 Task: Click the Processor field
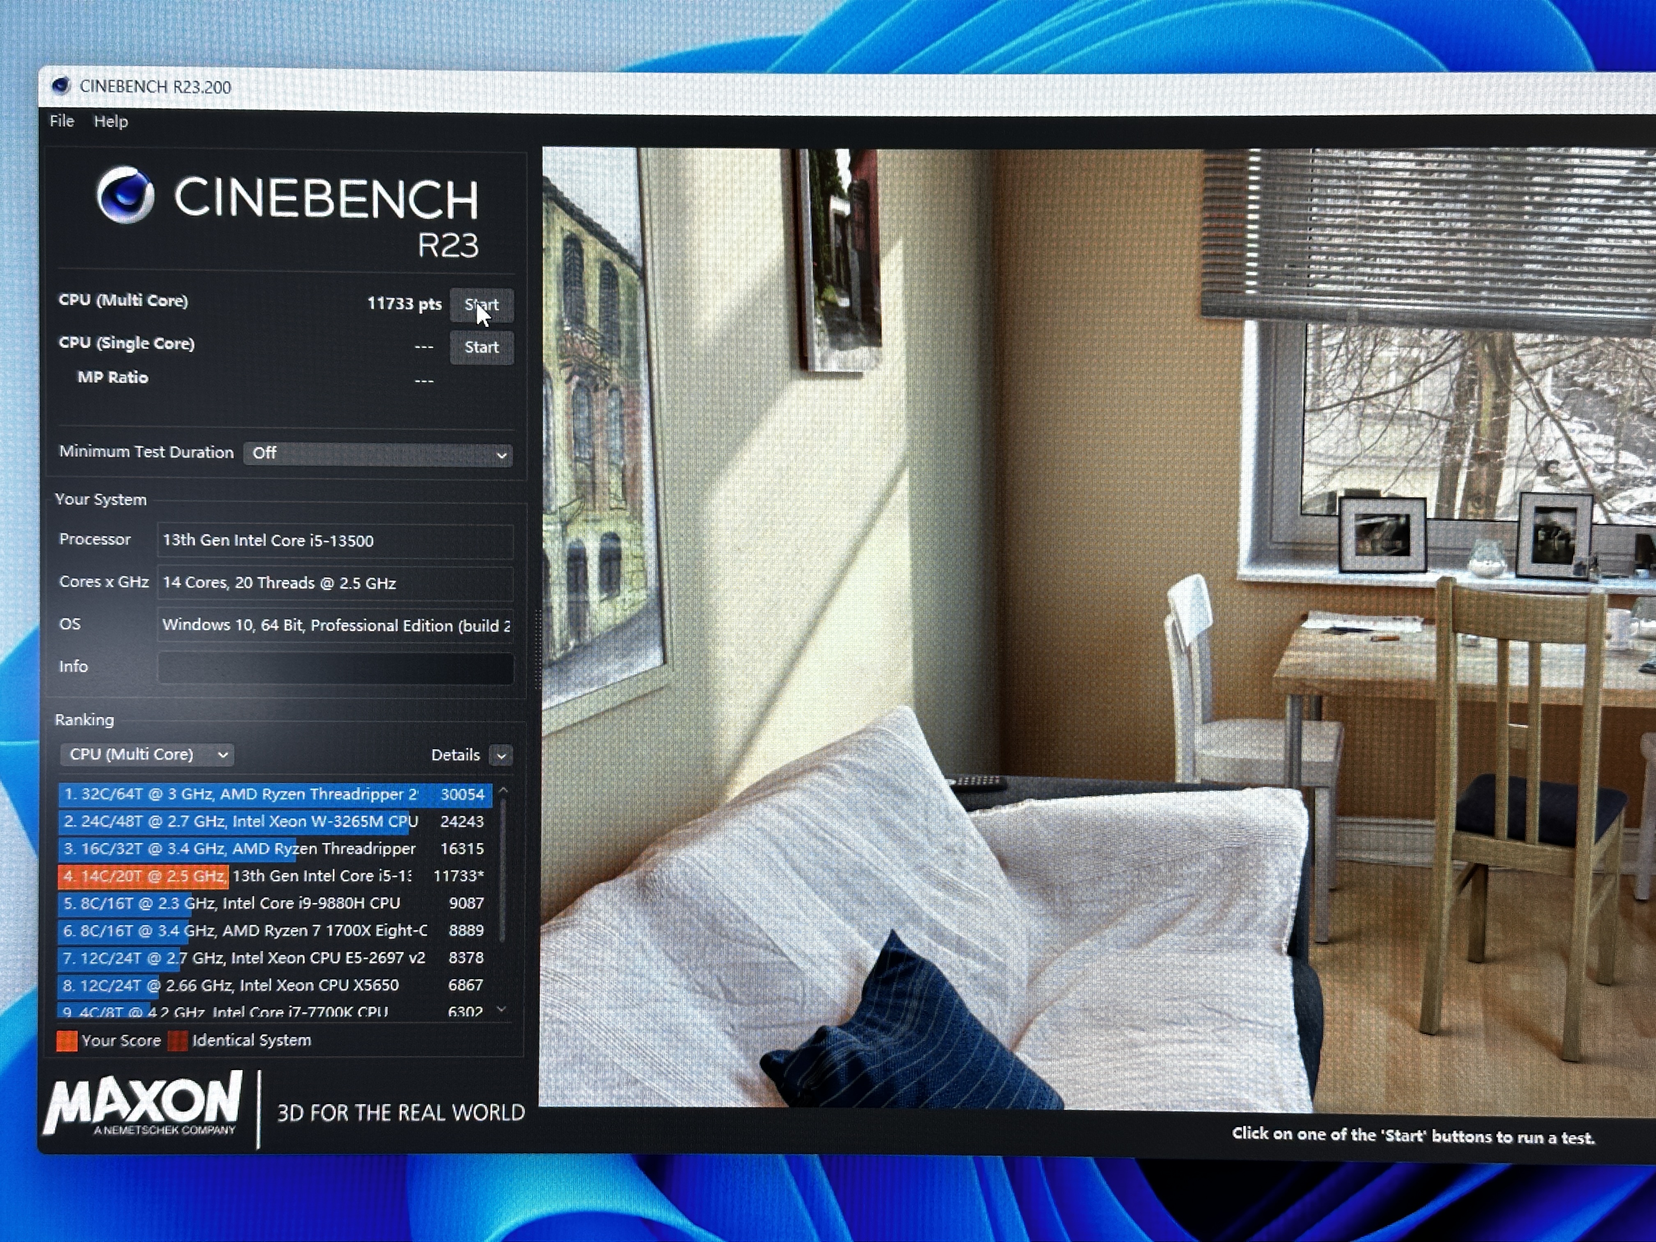pos(335,540)
